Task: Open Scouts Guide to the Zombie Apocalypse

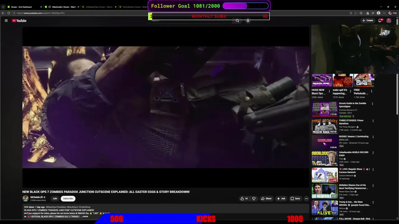Action: pos(324,109)
